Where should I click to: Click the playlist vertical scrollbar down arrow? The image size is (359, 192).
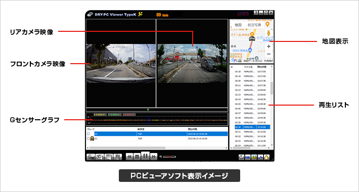pyautogui.click(x=272, y=145)
